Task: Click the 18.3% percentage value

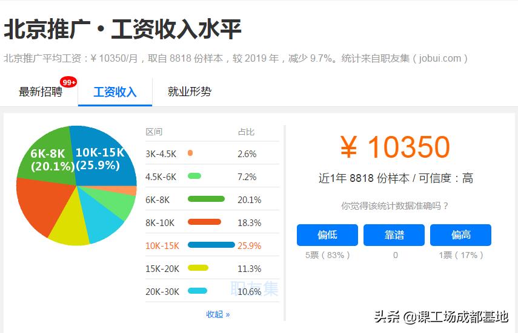Action: 250,223
